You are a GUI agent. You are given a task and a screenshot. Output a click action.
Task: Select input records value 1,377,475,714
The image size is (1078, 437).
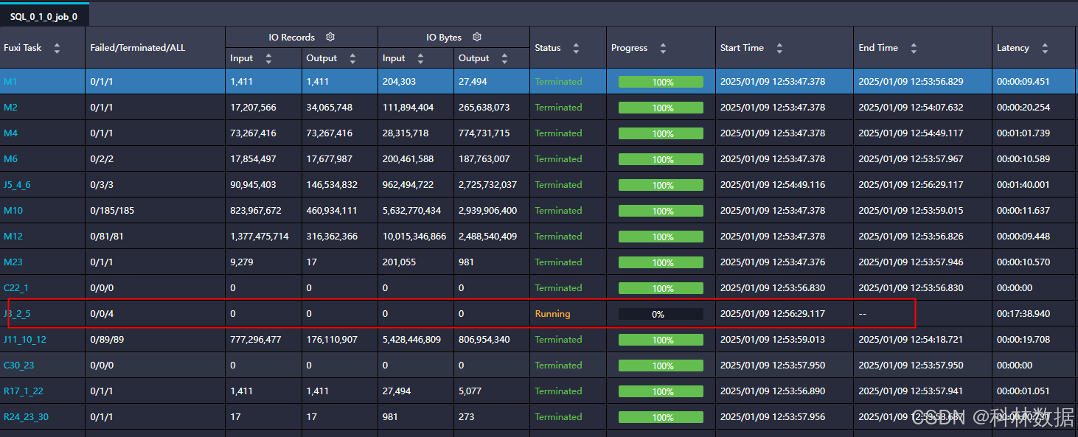pos(260,237)
